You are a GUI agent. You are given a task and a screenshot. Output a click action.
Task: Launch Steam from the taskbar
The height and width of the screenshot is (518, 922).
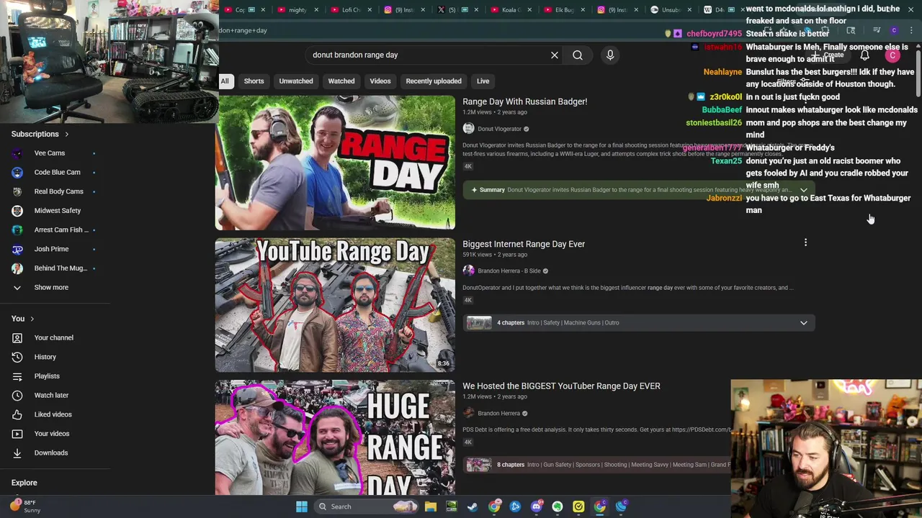coord(473,506)
